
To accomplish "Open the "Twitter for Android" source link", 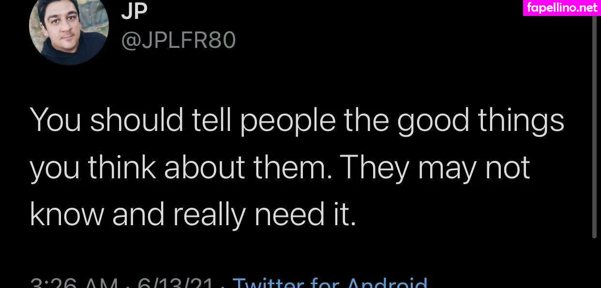I will [x=330, y=283].
